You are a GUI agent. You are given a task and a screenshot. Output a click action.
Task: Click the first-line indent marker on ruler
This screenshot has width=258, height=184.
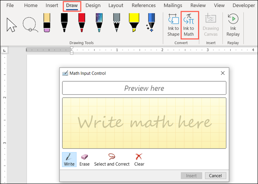tap(71, 48)
